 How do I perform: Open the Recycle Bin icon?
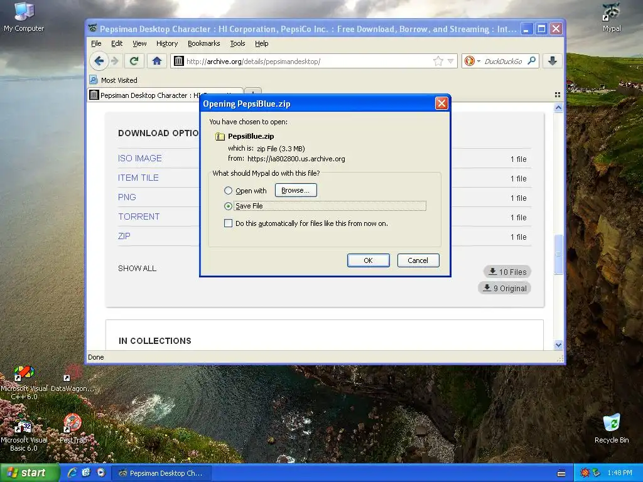(612, 429)
